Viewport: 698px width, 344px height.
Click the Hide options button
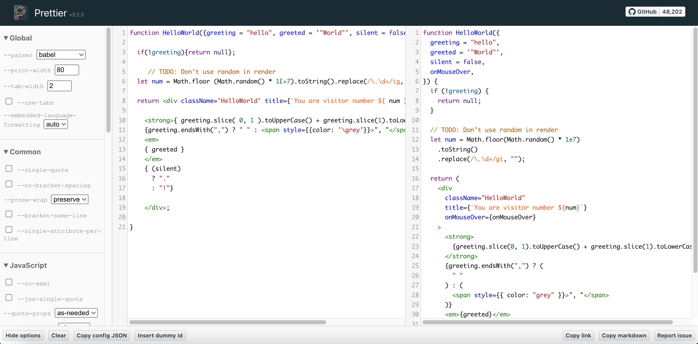(x=23, y=335)
